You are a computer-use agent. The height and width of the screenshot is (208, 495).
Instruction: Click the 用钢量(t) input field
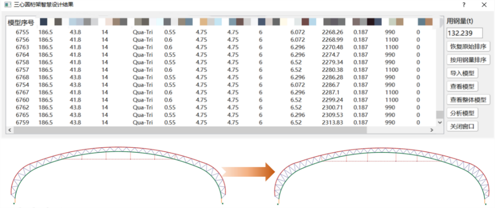point(465,33)
